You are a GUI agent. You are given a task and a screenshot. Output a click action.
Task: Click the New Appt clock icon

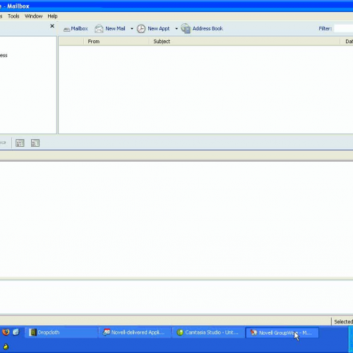(141, 29)
